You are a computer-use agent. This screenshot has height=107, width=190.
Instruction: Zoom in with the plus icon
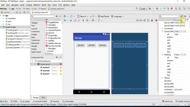pyautogui.click(x=145, y=21)
